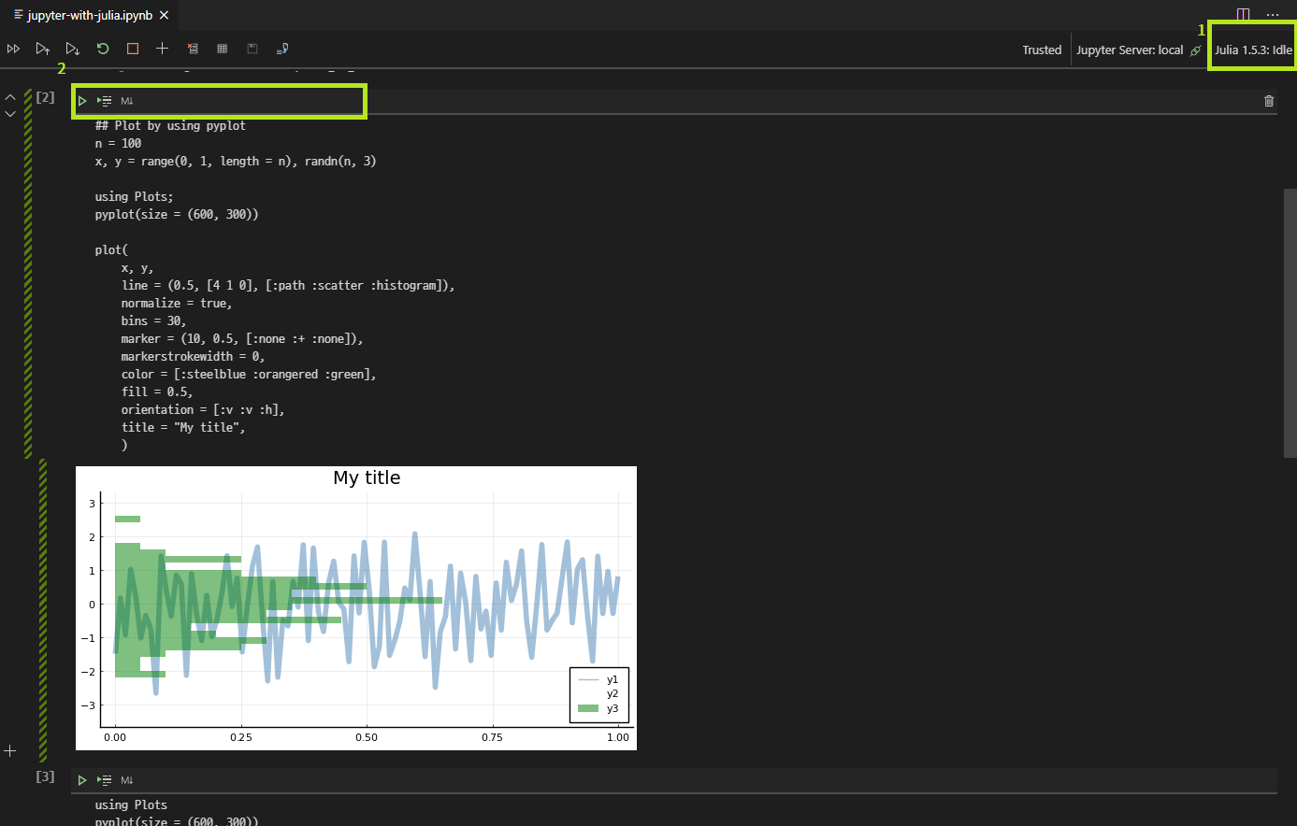Click the 'using Plots' line in cell [3]
The width and height of the screenshot is (1297, 826).
point(131,805)
